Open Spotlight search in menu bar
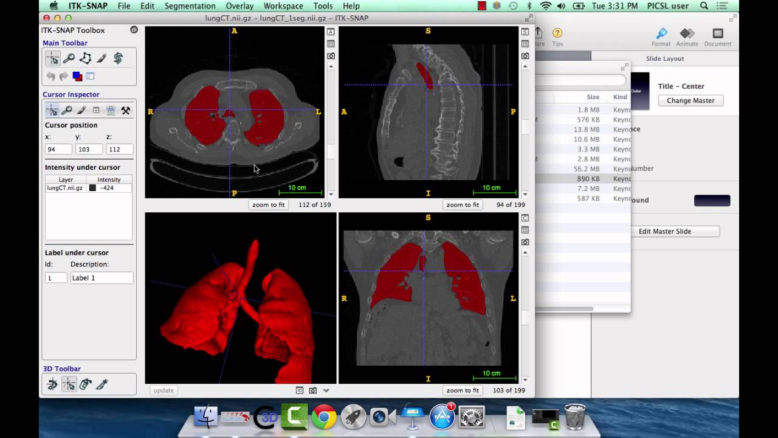The image size is (778, 438). [x=704, y=6]
